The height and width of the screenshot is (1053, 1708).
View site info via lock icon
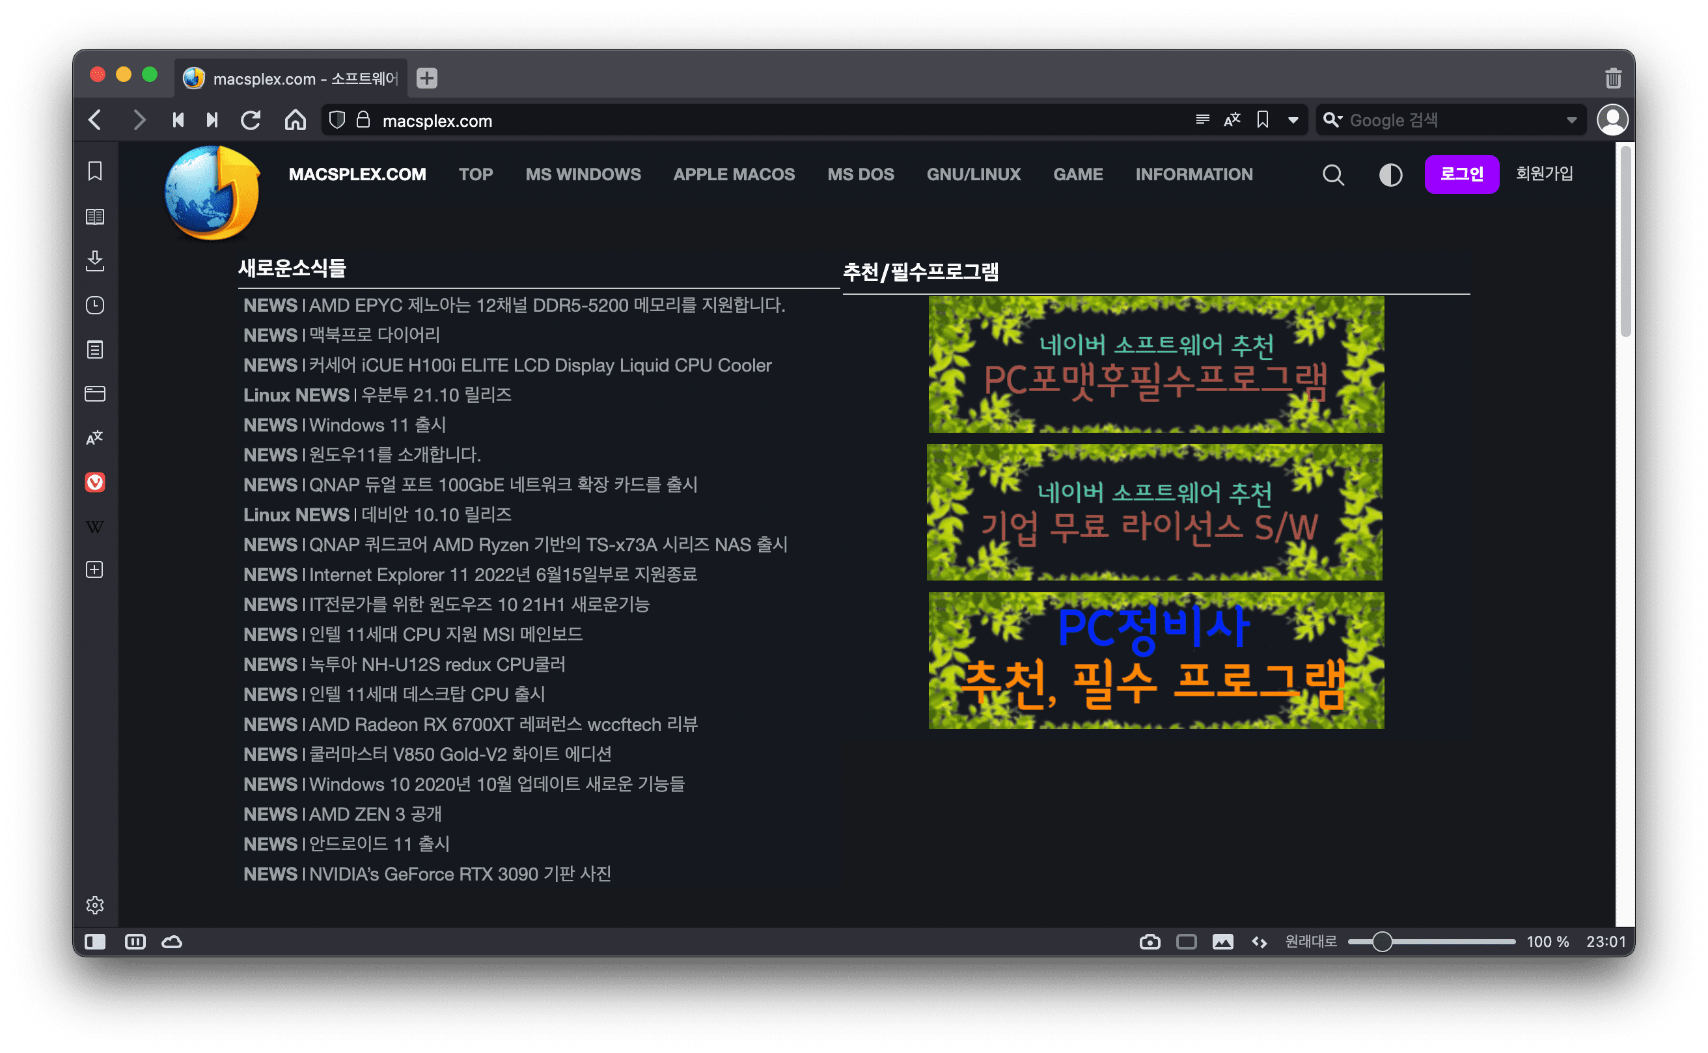(364, 120)
